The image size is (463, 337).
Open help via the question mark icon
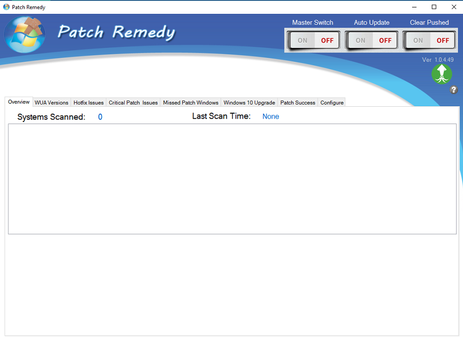point(454,90)
